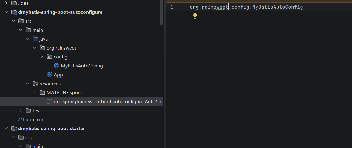352x148 pixels.
Task: Select the config package icon
Action: pyautogui.click(x=50, y=57)
